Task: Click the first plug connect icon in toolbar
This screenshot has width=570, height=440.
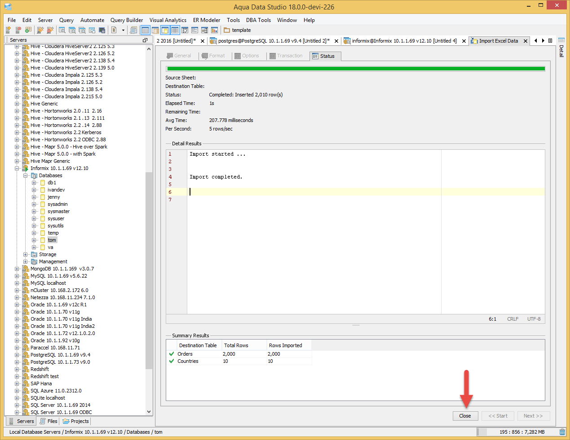Action: click(x=40, y=30)
